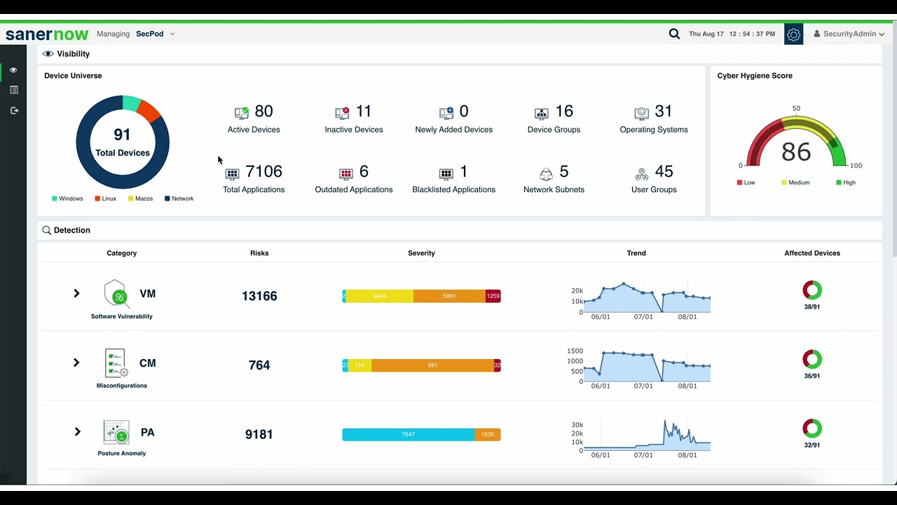897x505 pixels.
Task: Open the SecurityAdmin user menu
Action: [849, 34]
